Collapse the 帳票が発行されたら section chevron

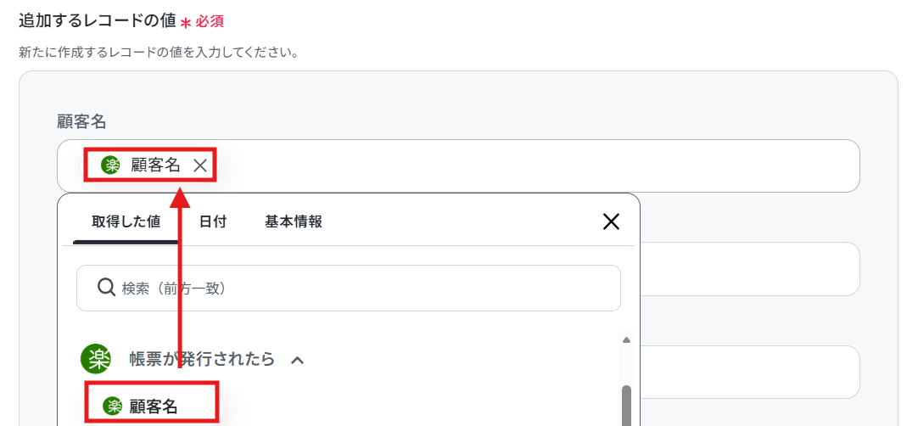coord(298,360)
